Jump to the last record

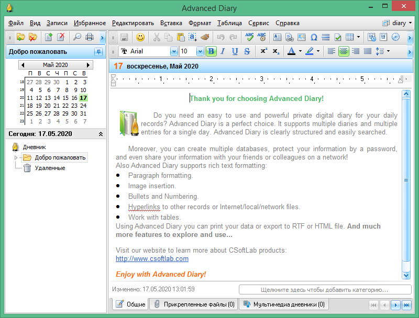[x=406, y=305]
